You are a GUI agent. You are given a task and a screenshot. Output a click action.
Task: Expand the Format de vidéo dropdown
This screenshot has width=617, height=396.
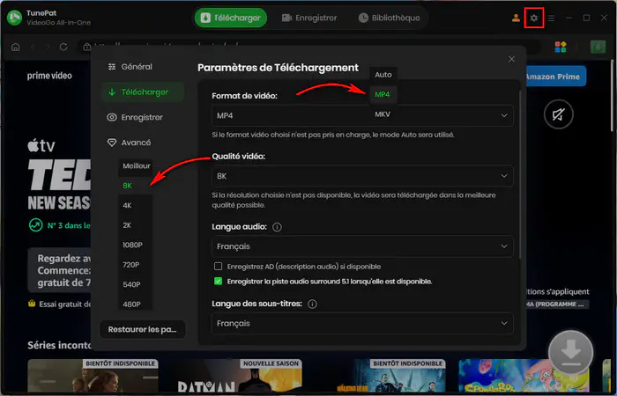tap(362, 115)
